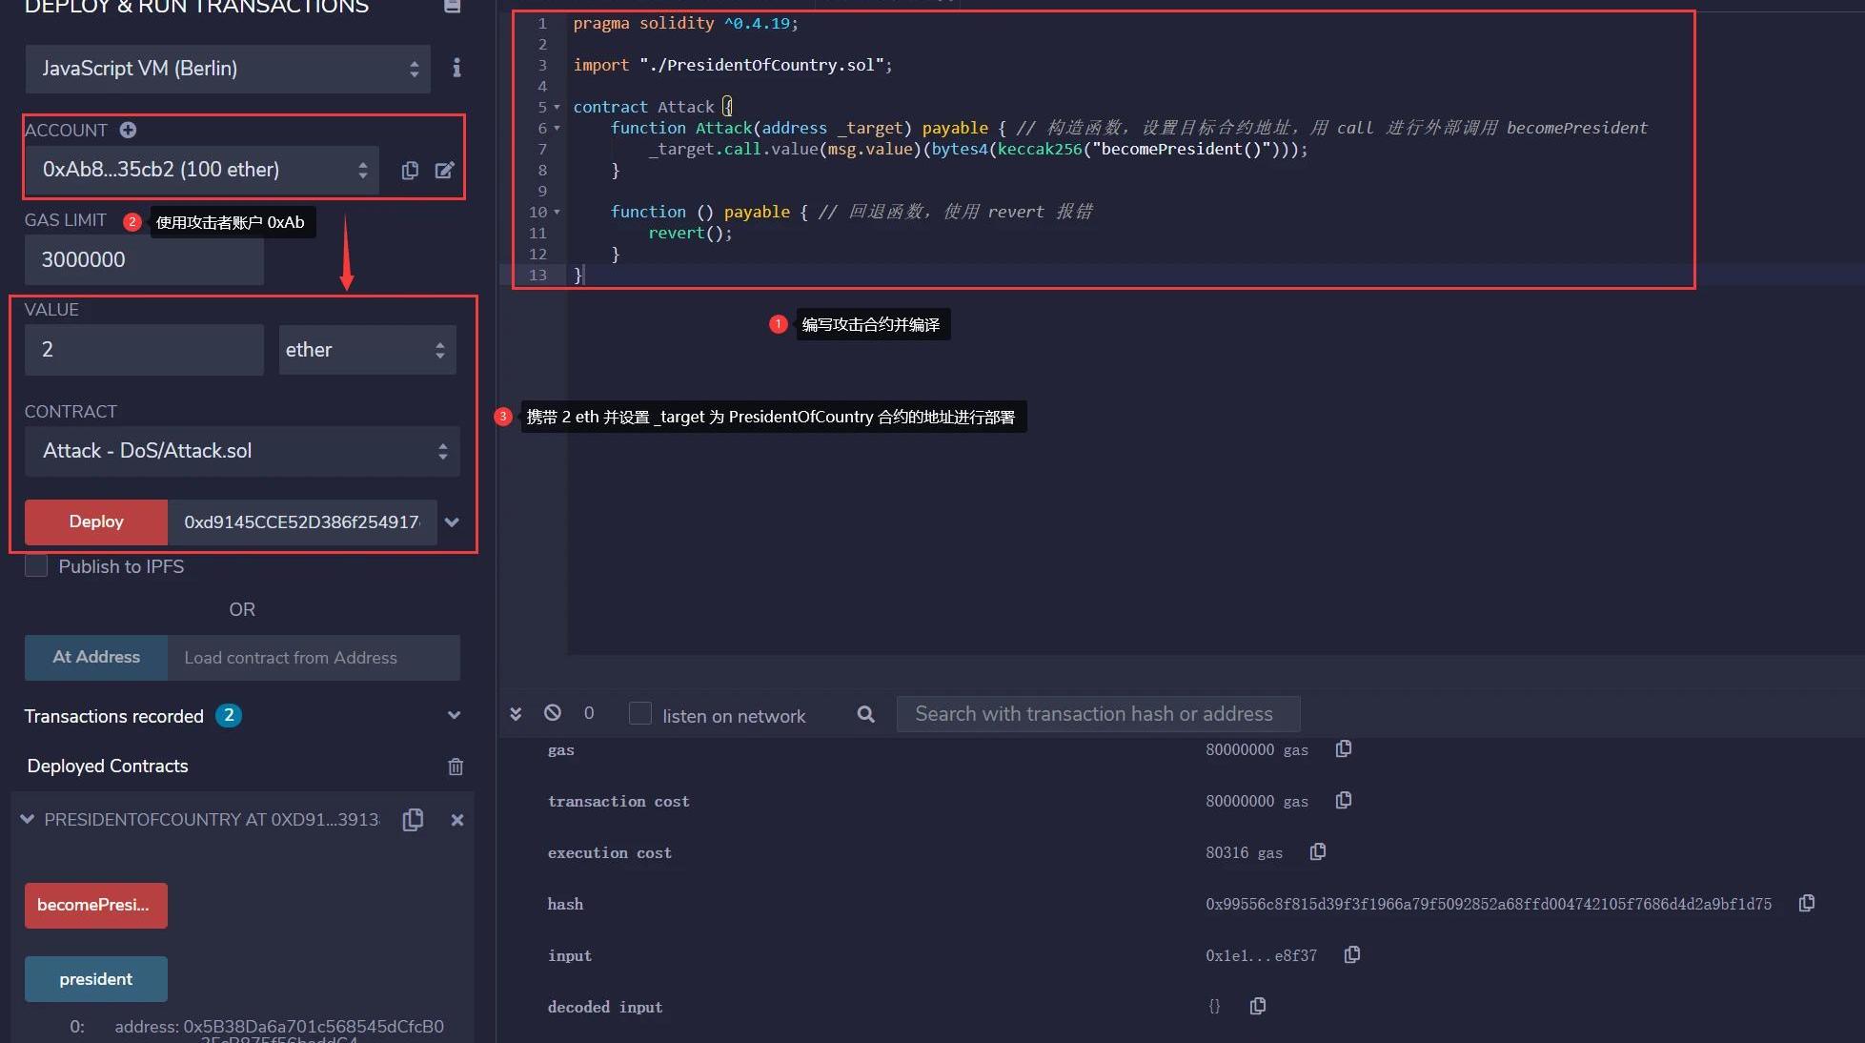Image resolution: width=1865 pixels, height=1043 pixels.
Task: Expand the Transactions recorded section
Action: click(454, 716)
